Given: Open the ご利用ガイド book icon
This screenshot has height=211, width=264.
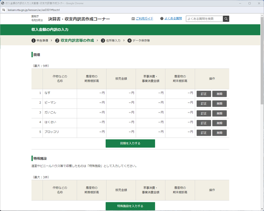Looking at the screenshot, I should pyautogui.click(x=133, y=19).
